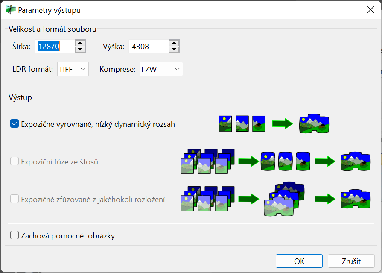Click the Výška height input field
The width and height of the screenshot is (382, 273).
[x=149, y=46]
